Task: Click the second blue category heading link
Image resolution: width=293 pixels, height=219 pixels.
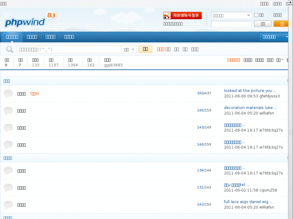Action: click(8, 158)
